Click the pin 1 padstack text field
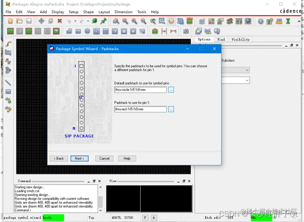304x222 pixels. point(141,109)
